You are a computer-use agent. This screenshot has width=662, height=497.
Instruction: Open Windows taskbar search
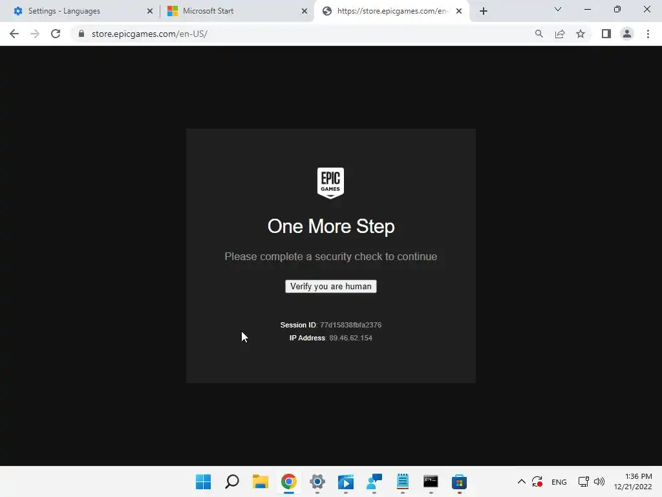click(x=232, y=481)
